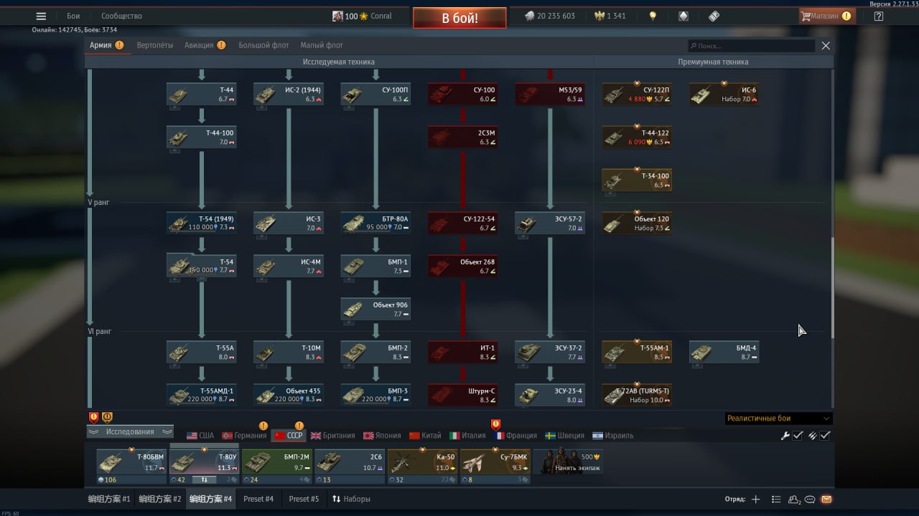The image size is (919, 516).
Task: Open the hamburger main menu
Action: click(41, 16)
